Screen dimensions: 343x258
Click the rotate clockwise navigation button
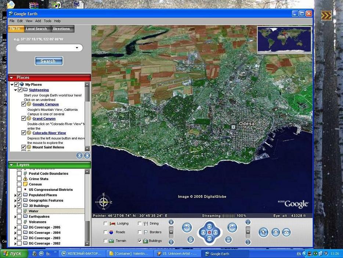pyautogui.click(x=232, y=228)
